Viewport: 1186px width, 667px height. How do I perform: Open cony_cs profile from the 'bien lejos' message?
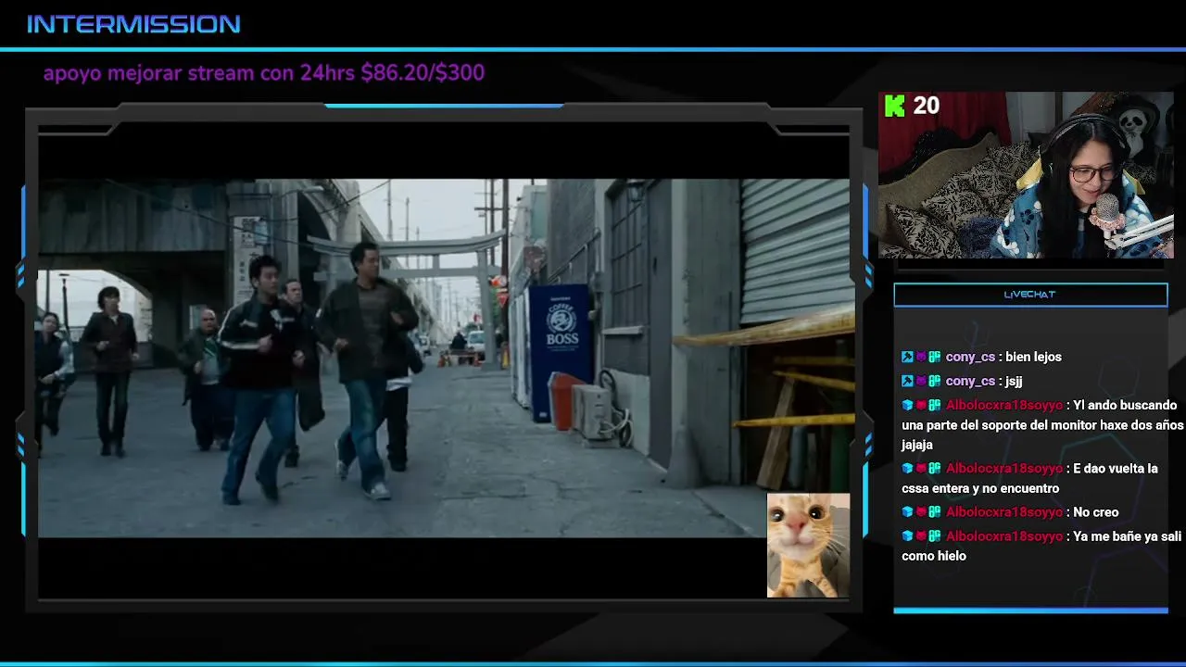[x=970, y=357]
